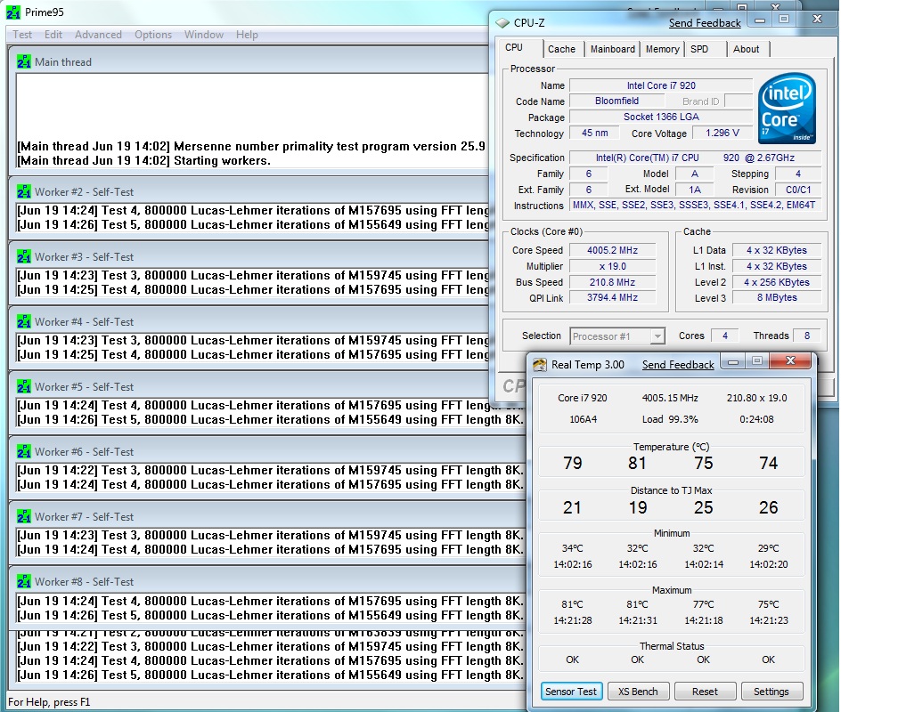Close the CPU-Z window
898x712 pixels.
point(817,20)
